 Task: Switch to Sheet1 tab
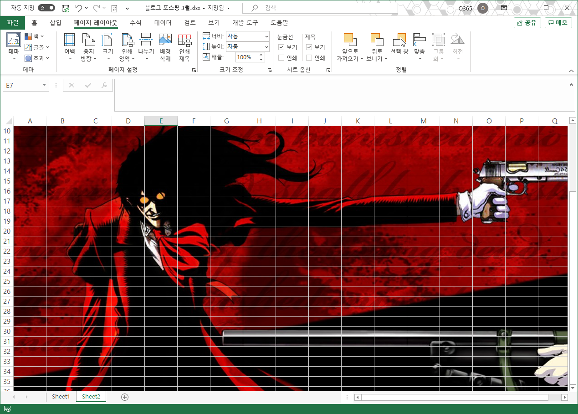click(61, 397)
